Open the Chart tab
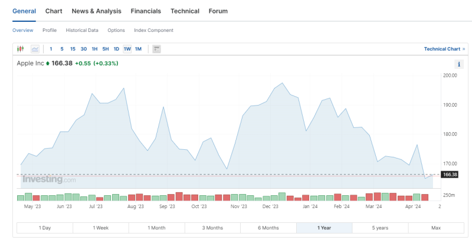 point(54,11)
